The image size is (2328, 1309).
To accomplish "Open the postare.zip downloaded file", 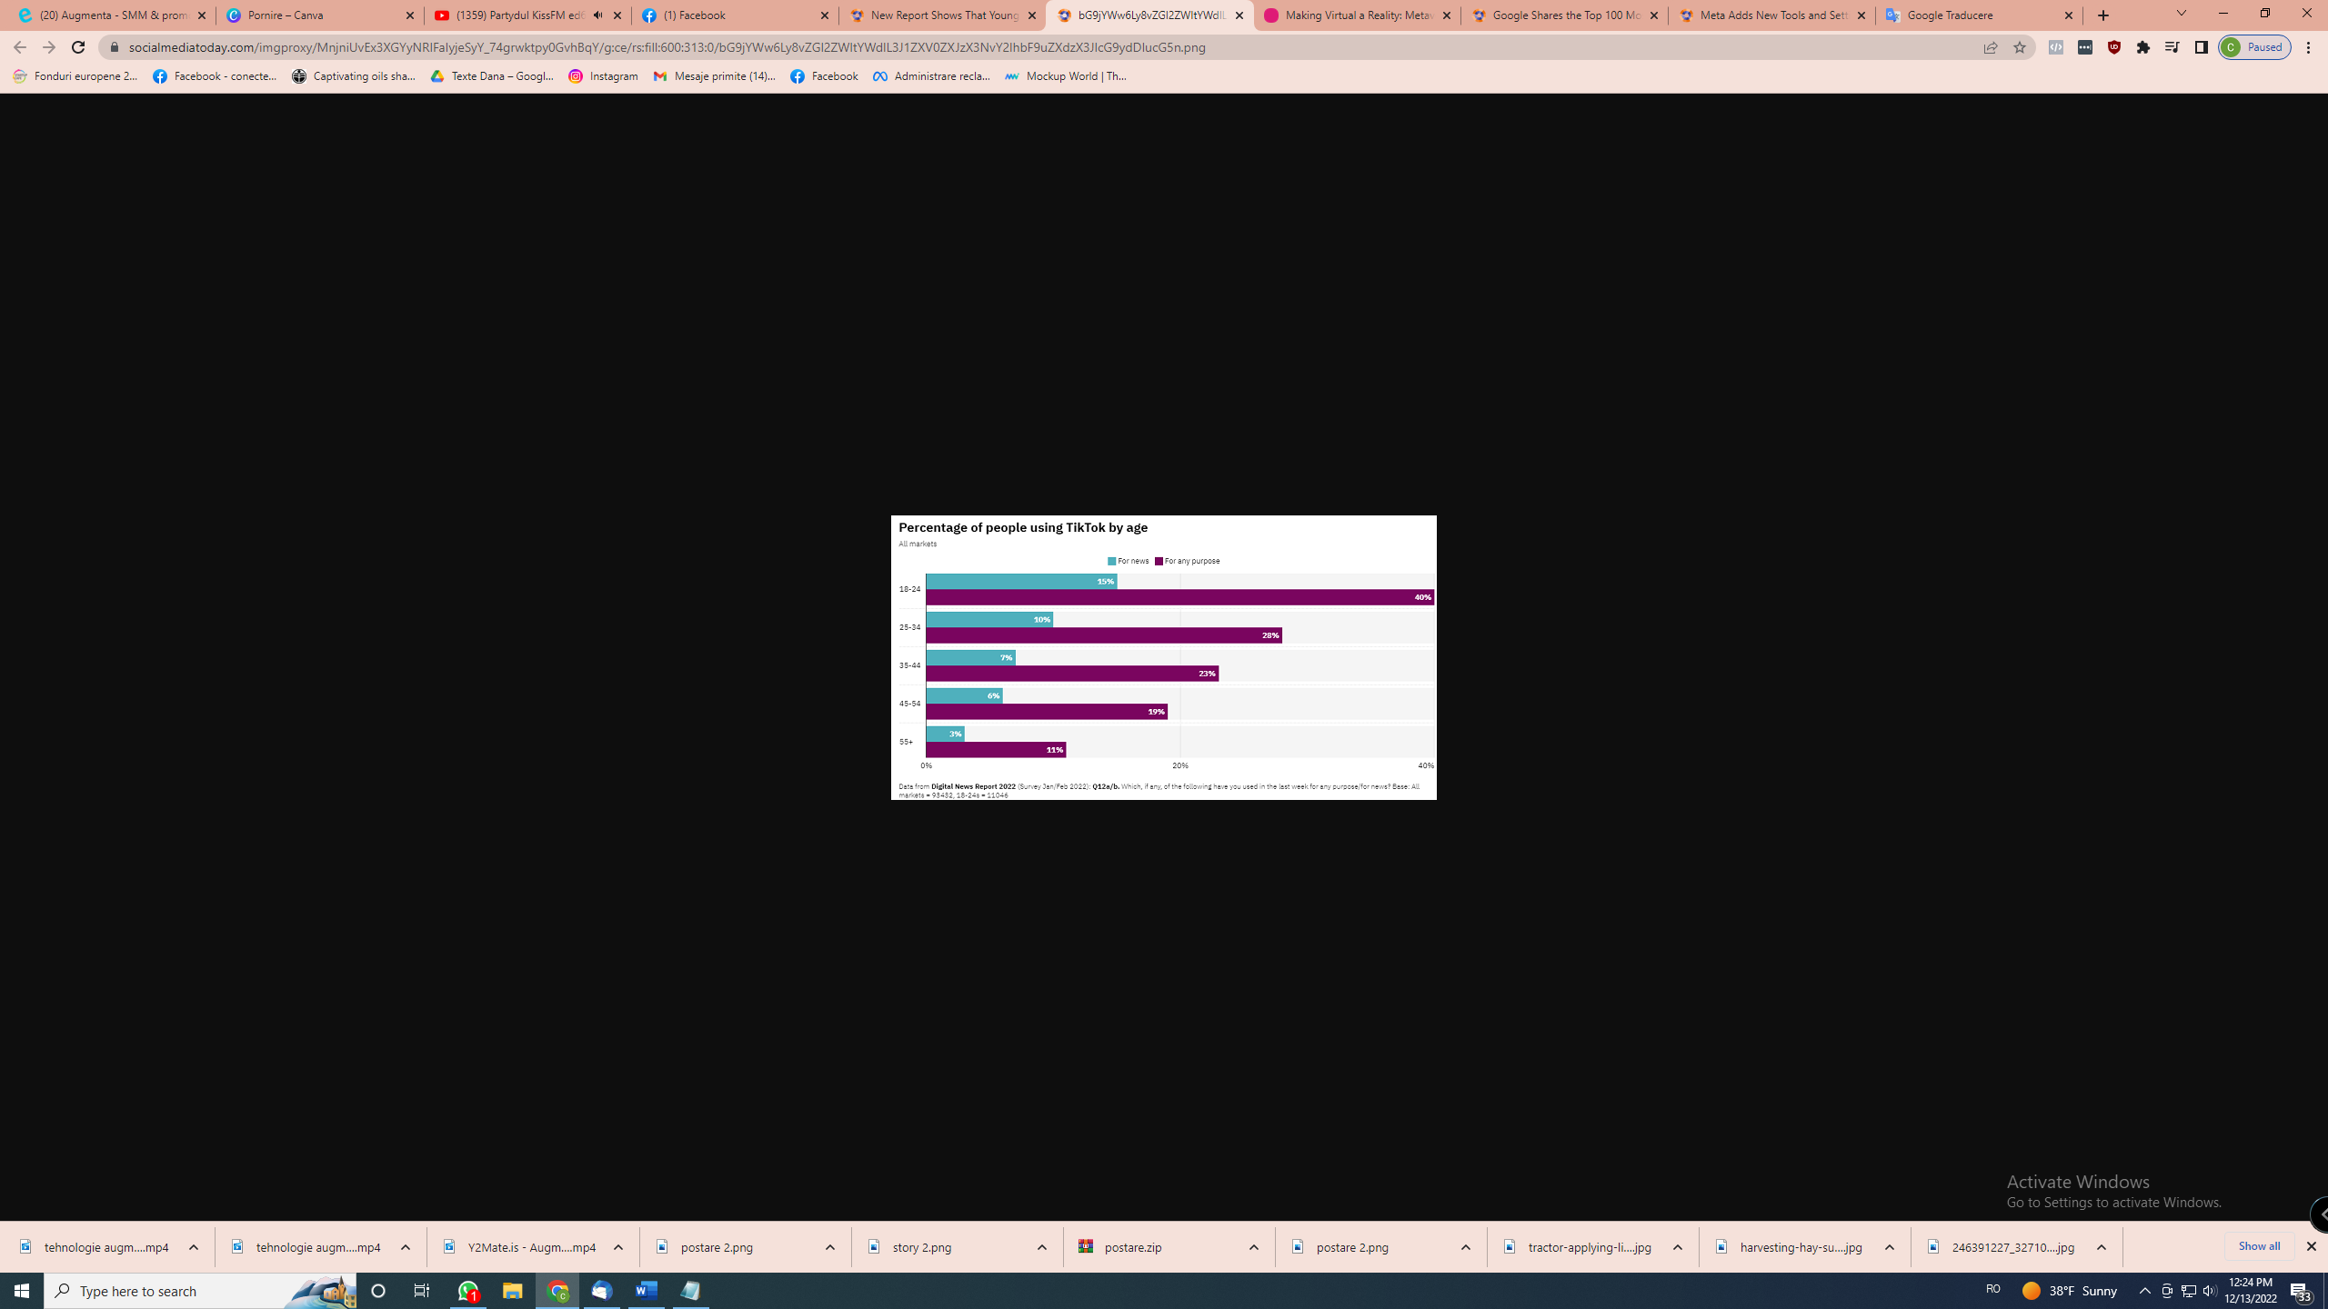I will (x=1132, y=1247).
